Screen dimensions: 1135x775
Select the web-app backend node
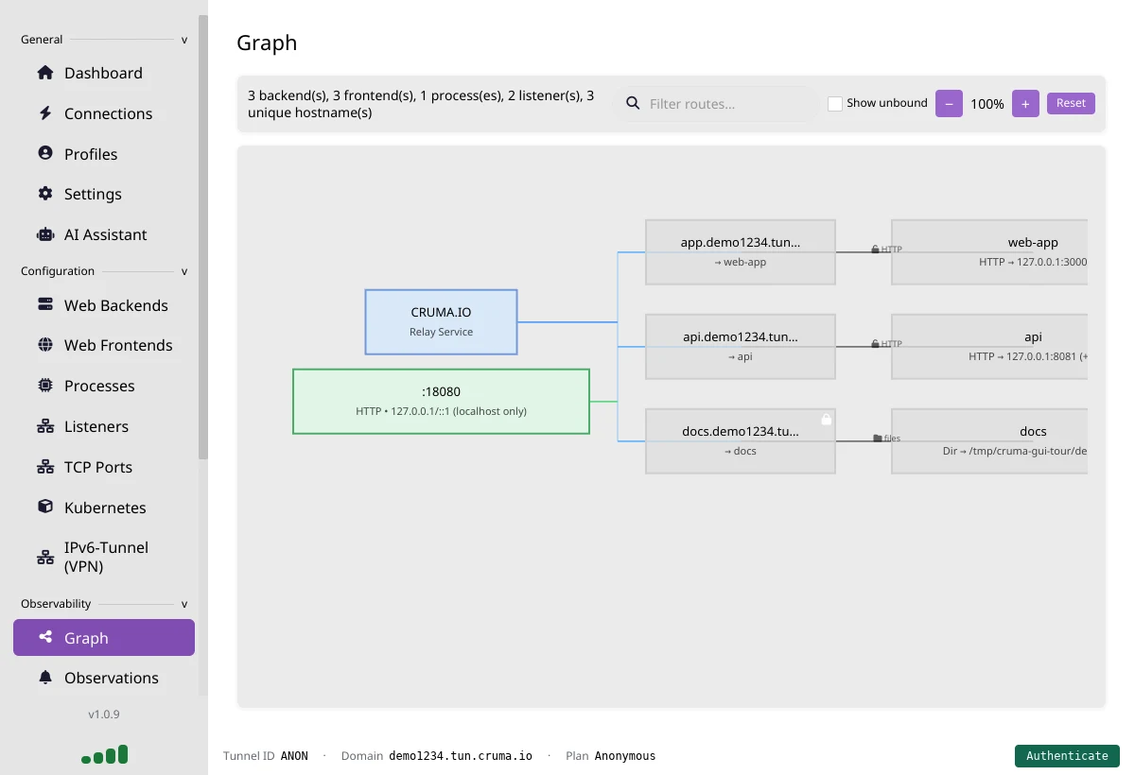coord(989,252)
